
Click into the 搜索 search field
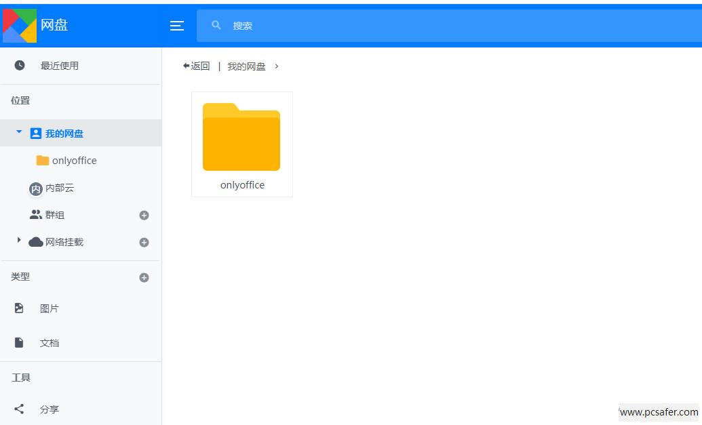[x=407, y=26]
